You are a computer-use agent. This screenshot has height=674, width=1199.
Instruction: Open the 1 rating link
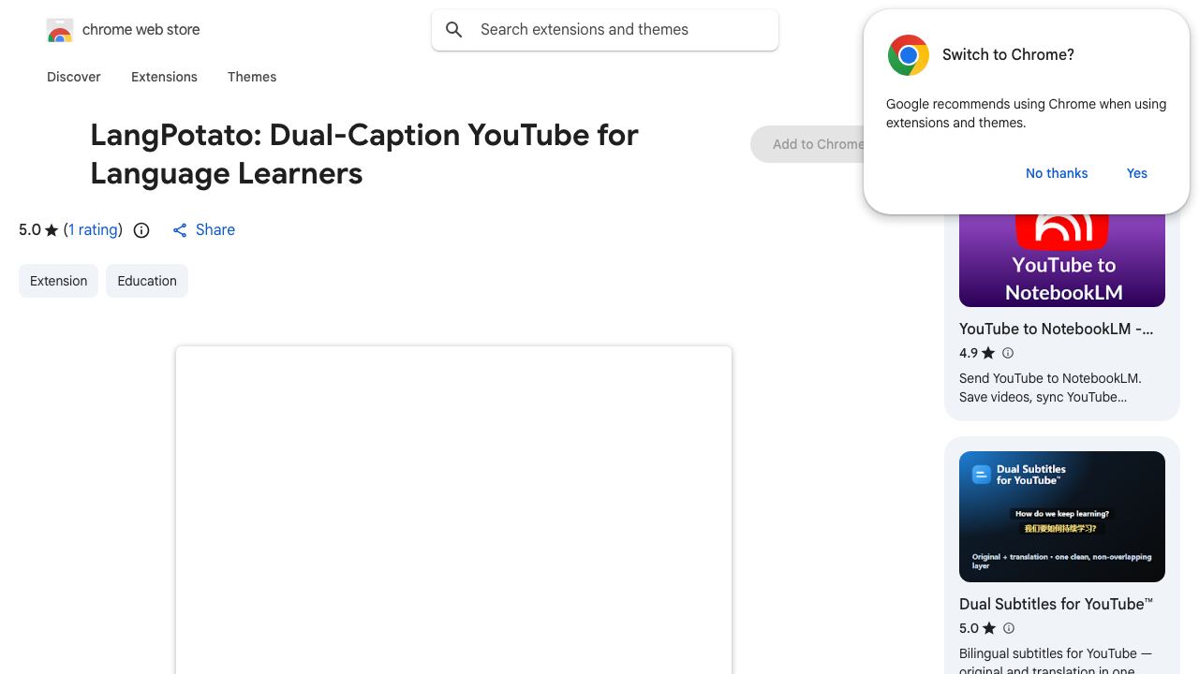[93, 230]
